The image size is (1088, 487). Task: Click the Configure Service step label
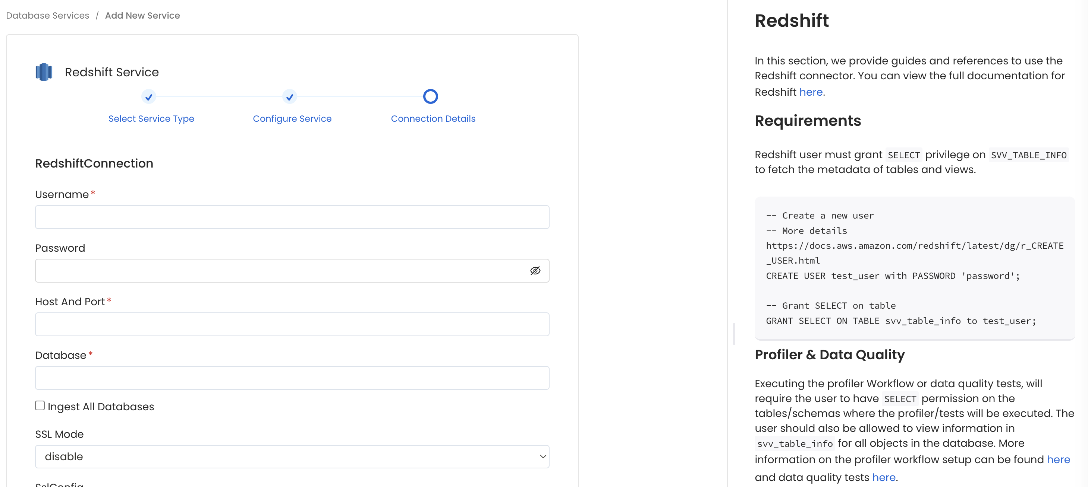292,118
